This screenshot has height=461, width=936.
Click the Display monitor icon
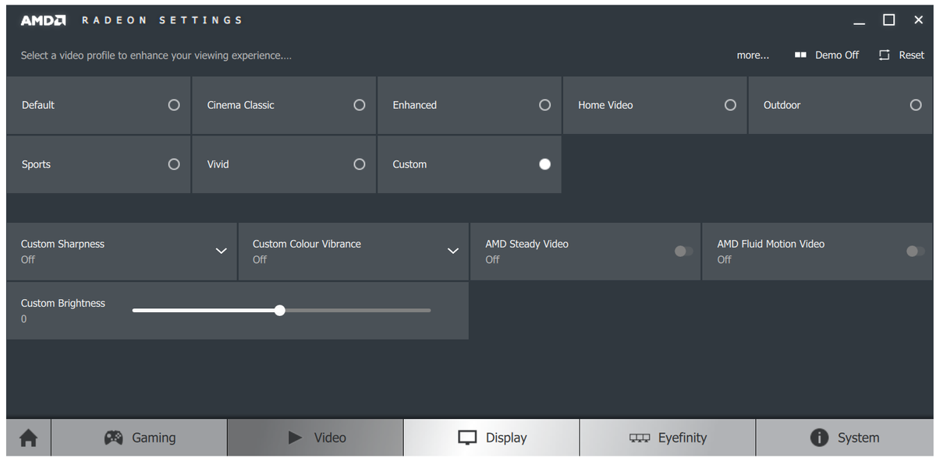click(467, 438)
